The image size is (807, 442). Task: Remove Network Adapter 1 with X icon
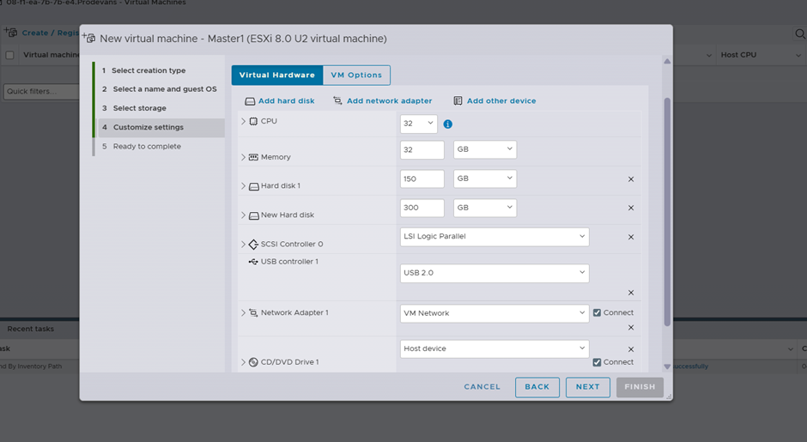pyautogui.click(x=631, y=328)
